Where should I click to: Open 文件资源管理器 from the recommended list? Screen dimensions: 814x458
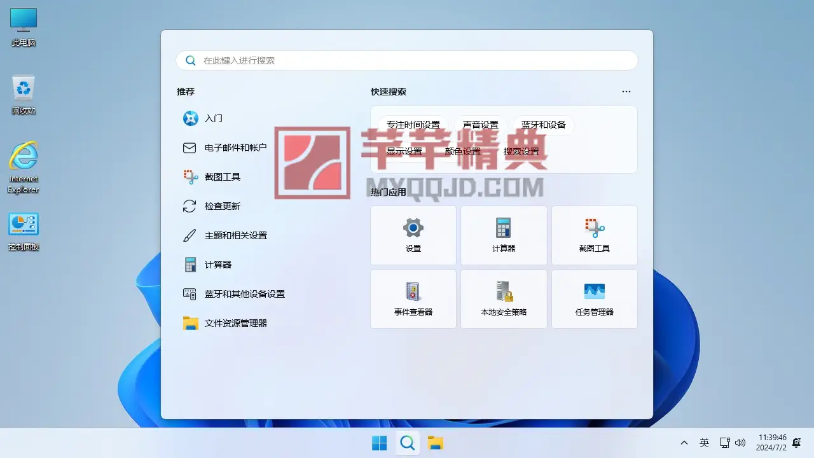pos(235,323)
